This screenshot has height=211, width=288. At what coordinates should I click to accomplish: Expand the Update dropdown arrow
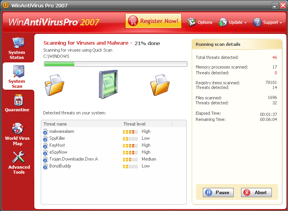(245, 23)
